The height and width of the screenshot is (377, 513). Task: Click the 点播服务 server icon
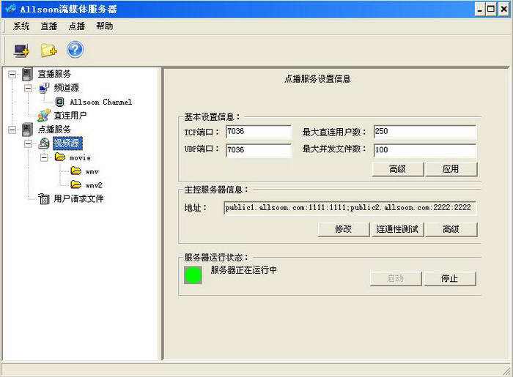(28, 130)
